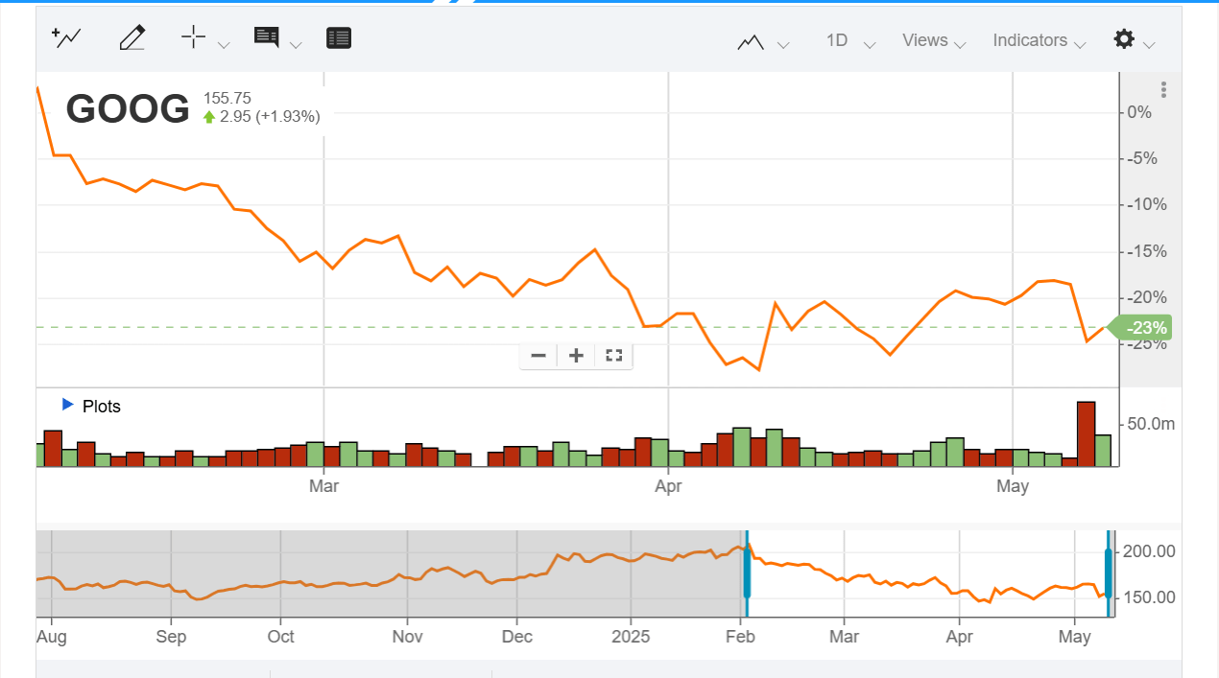This screenshot has width=1219, height=678.
Task: Zoom out using the minus button
Action: pyautogui.click(x=538, y=356)
